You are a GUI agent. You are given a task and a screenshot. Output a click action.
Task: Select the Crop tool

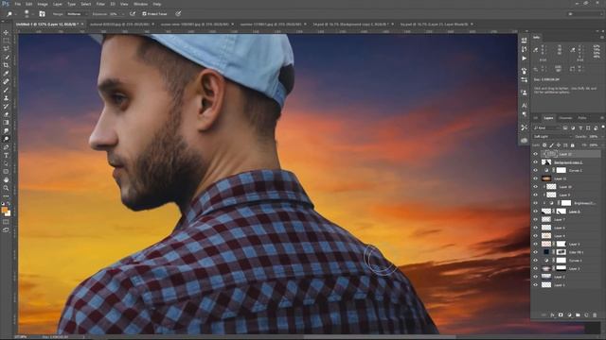tap(6, 65)
